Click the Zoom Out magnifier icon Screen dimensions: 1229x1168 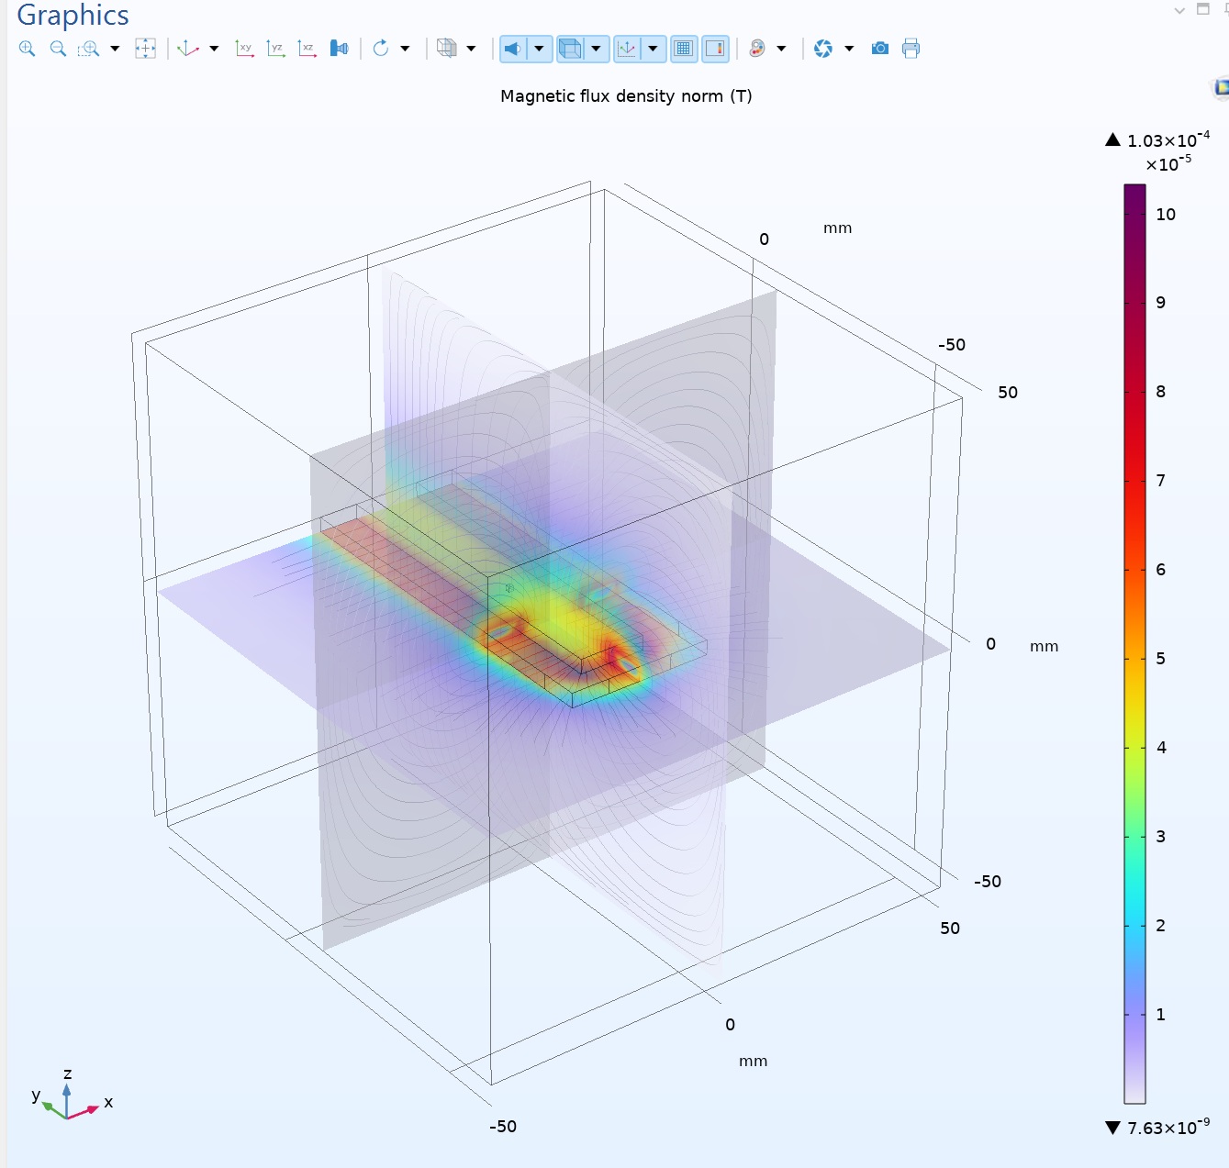[x=58, y=49]
